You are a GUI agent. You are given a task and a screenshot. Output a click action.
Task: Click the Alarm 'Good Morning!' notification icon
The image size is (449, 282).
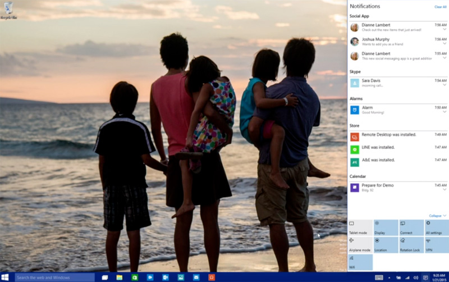[x=355, y=110]
